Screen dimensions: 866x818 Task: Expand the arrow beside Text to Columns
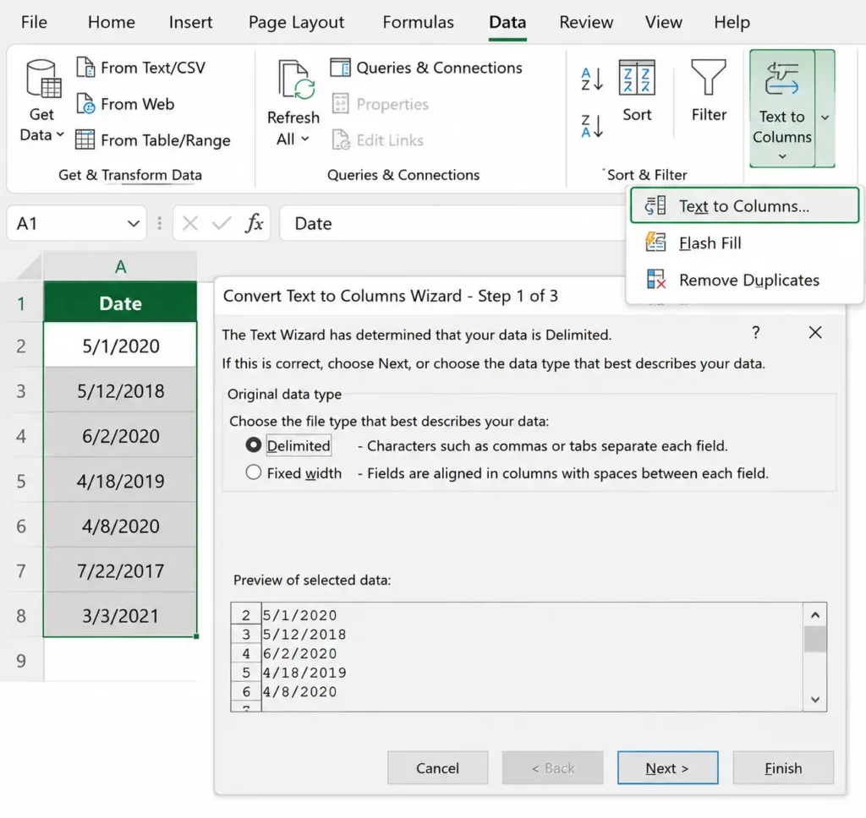(x=825, y=117)
